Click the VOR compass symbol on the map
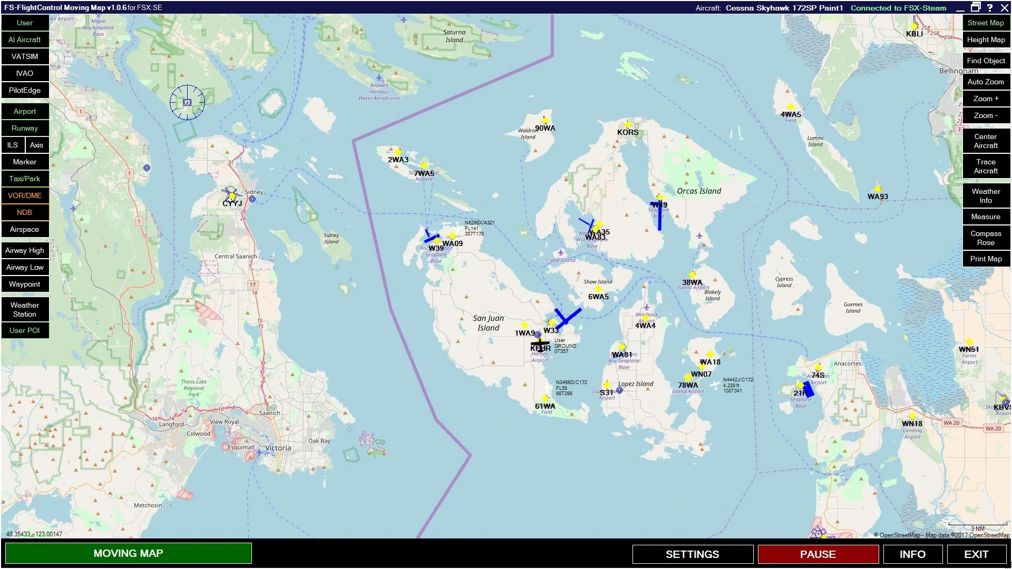The image size is (1012, 569). (x=187, y=102)
